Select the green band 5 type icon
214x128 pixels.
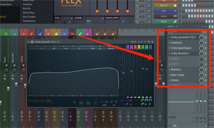click(143, 47)
